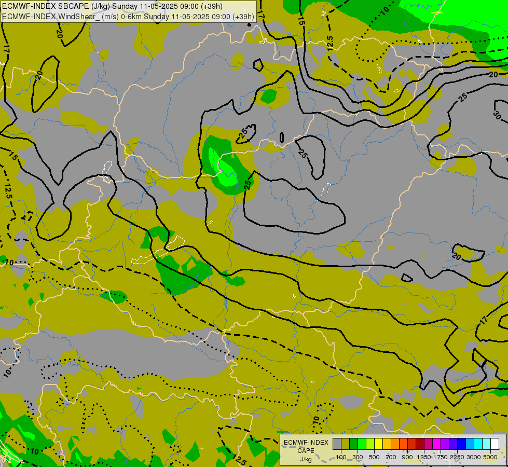Click the olive swatch in the CAPE legend
Screen dimensions: 508x467
coord(345,444)
